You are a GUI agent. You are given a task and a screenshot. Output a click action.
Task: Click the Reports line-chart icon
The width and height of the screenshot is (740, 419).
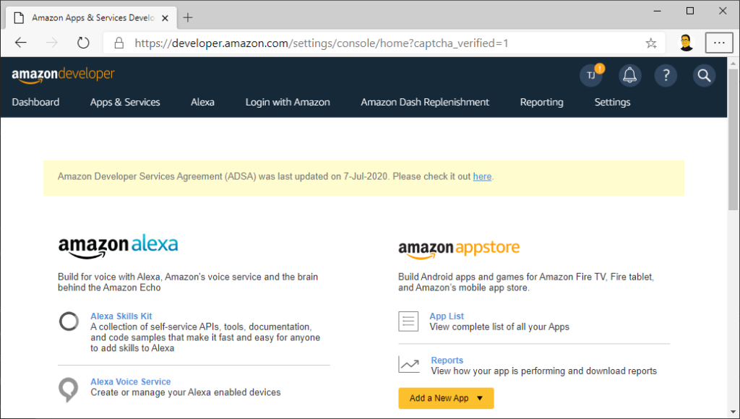coord(408,365)
